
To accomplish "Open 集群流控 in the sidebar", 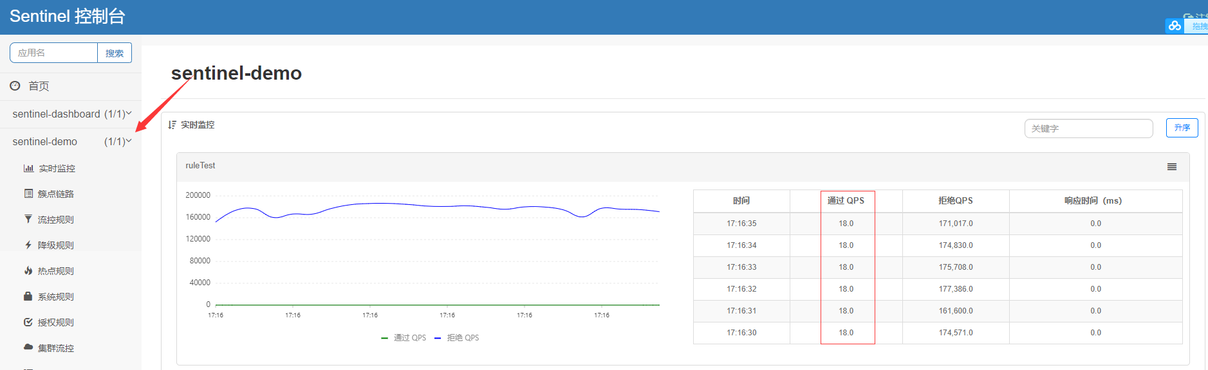I will point(56,348).
